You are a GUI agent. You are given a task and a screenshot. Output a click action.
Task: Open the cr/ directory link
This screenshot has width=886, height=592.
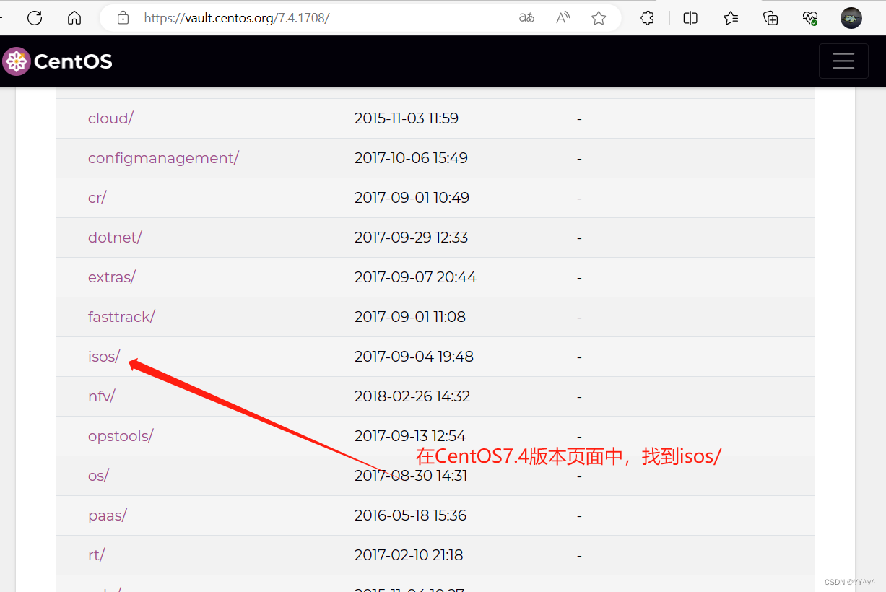pyautogui.click(x=97, y=198)
